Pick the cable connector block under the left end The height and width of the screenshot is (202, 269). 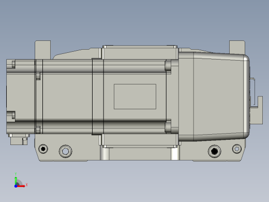click(x=19, y=139)
